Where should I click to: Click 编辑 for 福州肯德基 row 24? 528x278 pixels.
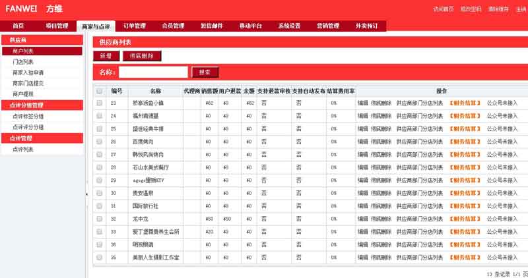(363, 116)
